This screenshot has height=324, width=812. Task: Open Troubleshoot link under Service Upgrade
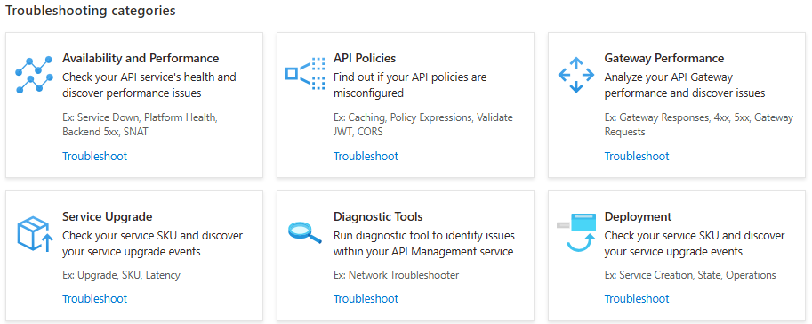click(x=95, y=298)
